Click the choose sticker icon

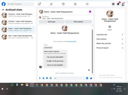point(47,78)
